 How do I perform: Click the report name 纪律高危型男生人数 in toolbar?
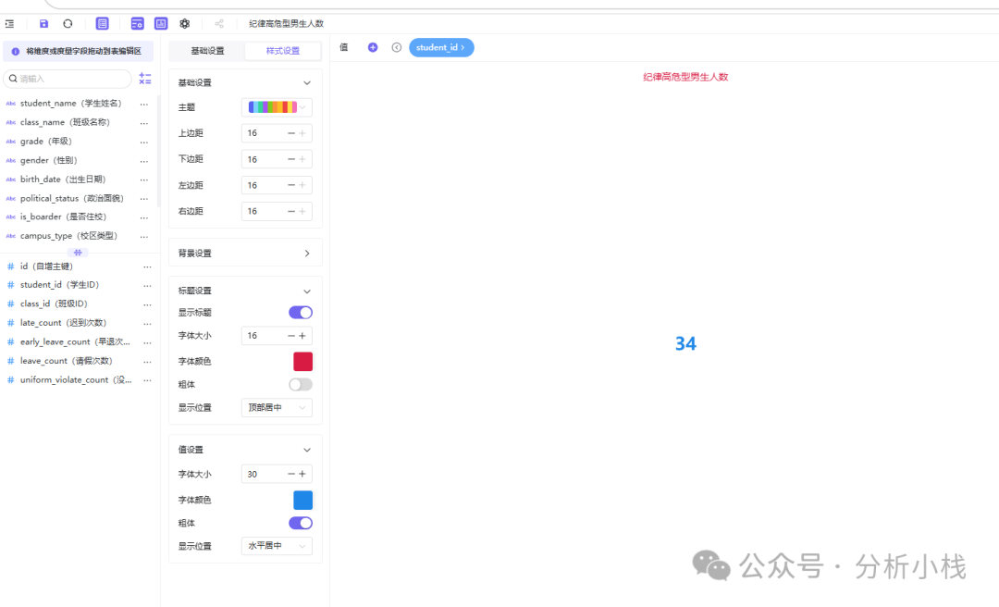286,23
